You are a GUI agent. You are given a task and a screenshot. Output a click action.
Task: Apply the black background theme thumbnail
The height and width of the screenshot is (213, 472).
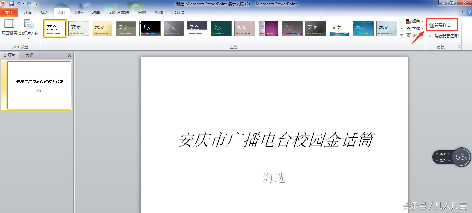[150, 28]
